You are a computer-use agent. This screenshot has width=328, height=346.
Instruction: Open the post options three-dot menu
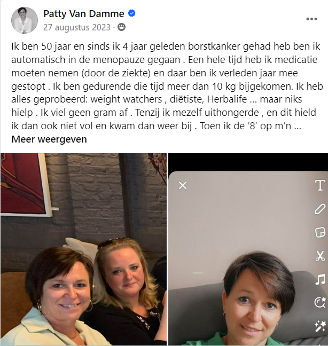pos(311,19)
